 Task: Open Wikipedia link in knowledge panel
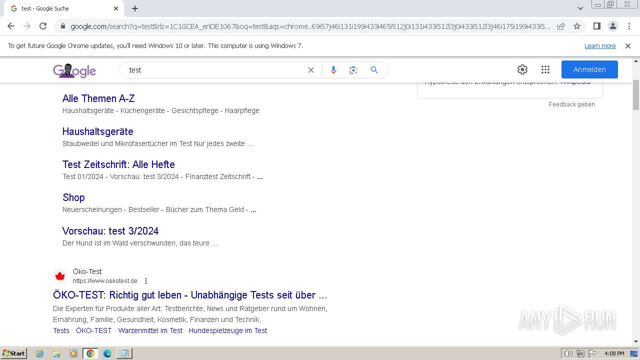[575, 83]
